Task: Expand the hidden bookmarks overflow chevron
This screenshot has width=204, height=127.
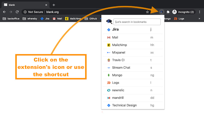Action: point(199,19)
